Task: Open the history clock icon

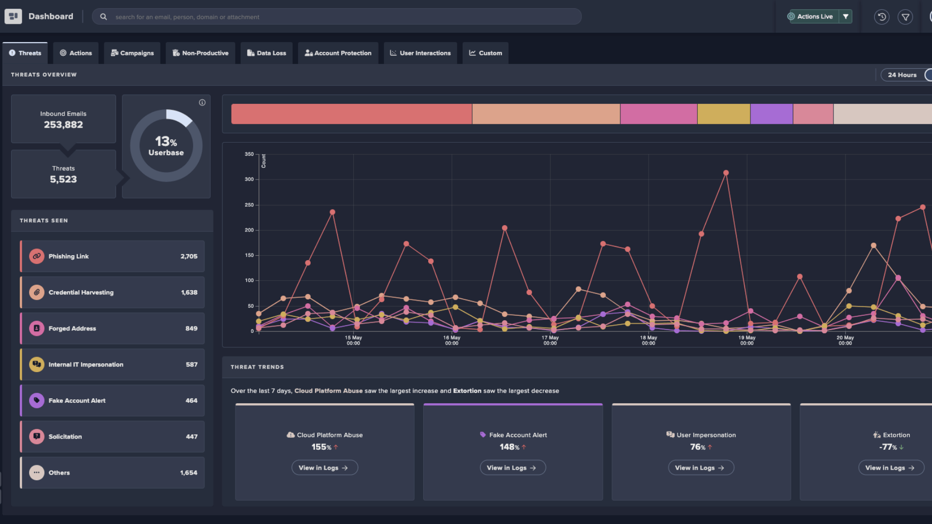Action: 882,17
